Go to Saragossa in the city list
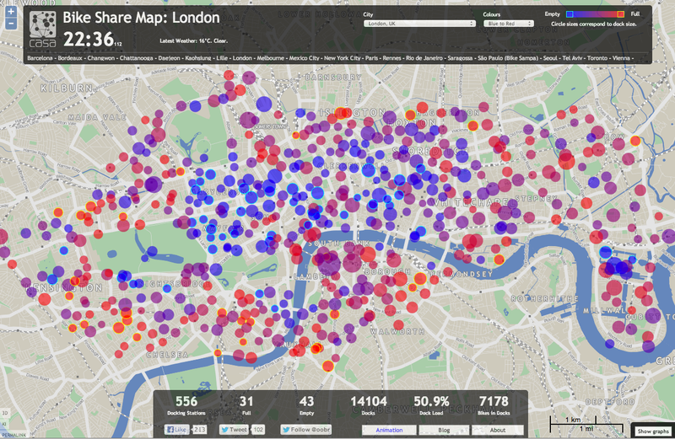The width and height of the screenshot is (675, 439). pyautogui.click(x=460, y=58)
